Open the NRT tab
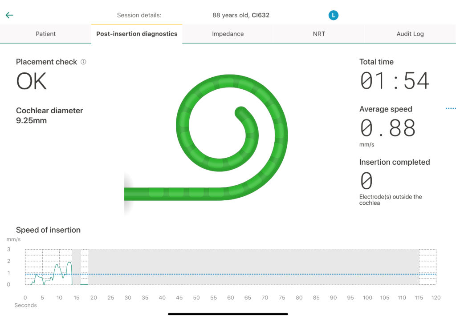Image resolution: width=456 pixels, height=318 pixels. (x=319, y=34)
